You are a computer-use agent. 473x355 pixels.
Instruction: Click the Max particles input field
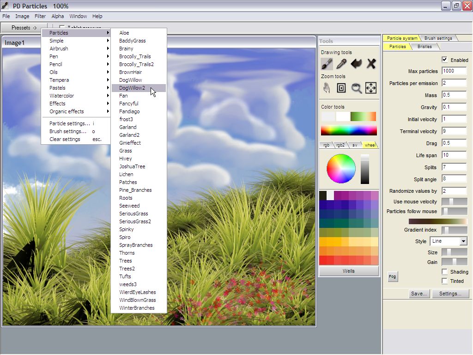[x=454, y=71]
